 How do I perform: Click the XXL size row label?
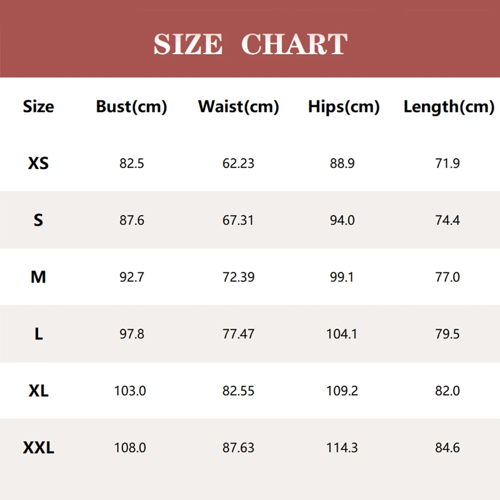pyautogui.click(x=38, y=447)
